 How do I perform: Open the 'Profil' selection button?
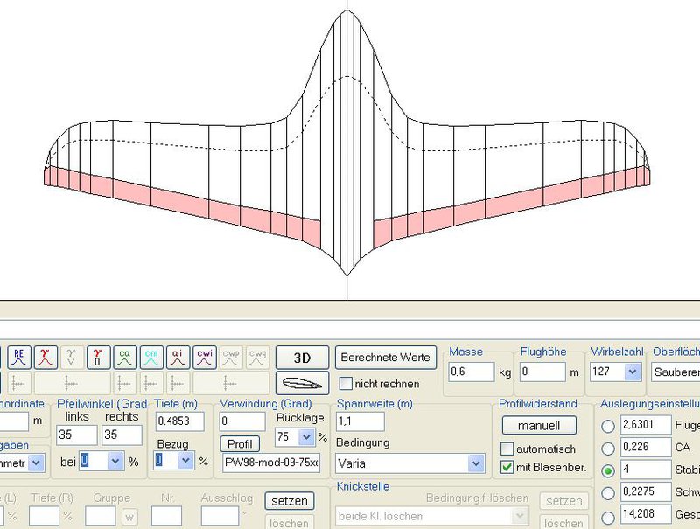(x=239, y=443)
